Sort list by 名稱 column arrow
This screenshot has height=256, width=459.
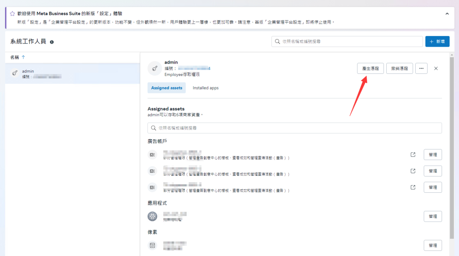(23, 57)
